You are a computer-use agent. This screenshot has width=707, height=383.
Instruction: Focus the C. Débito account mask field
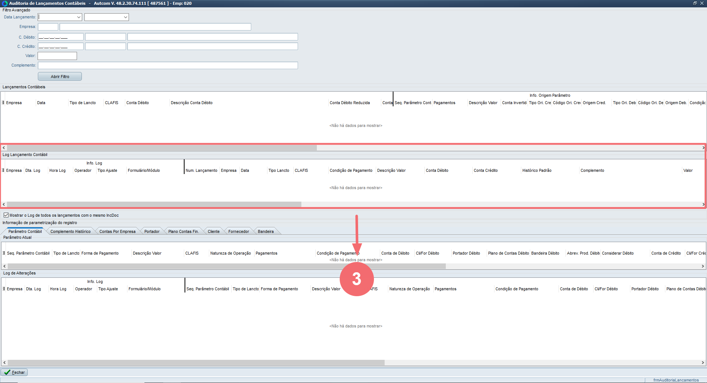tap(60, 37)
